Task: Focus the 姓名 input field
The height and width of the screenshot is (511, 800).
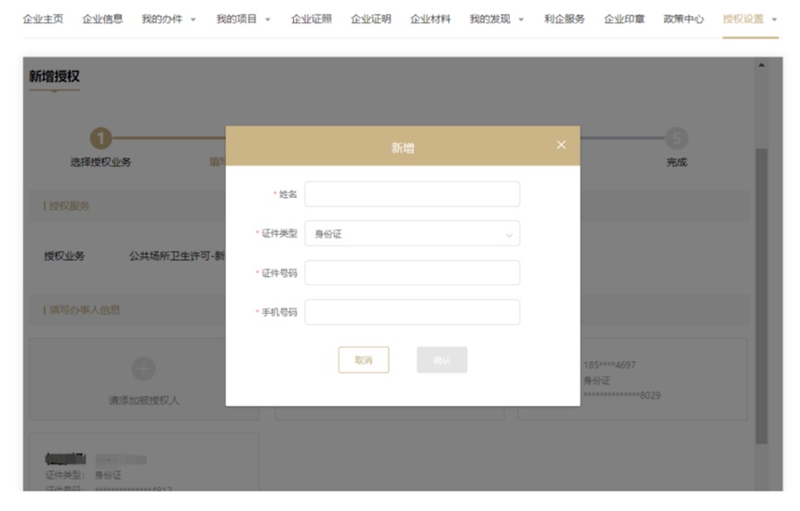Action: click(412, 194)
